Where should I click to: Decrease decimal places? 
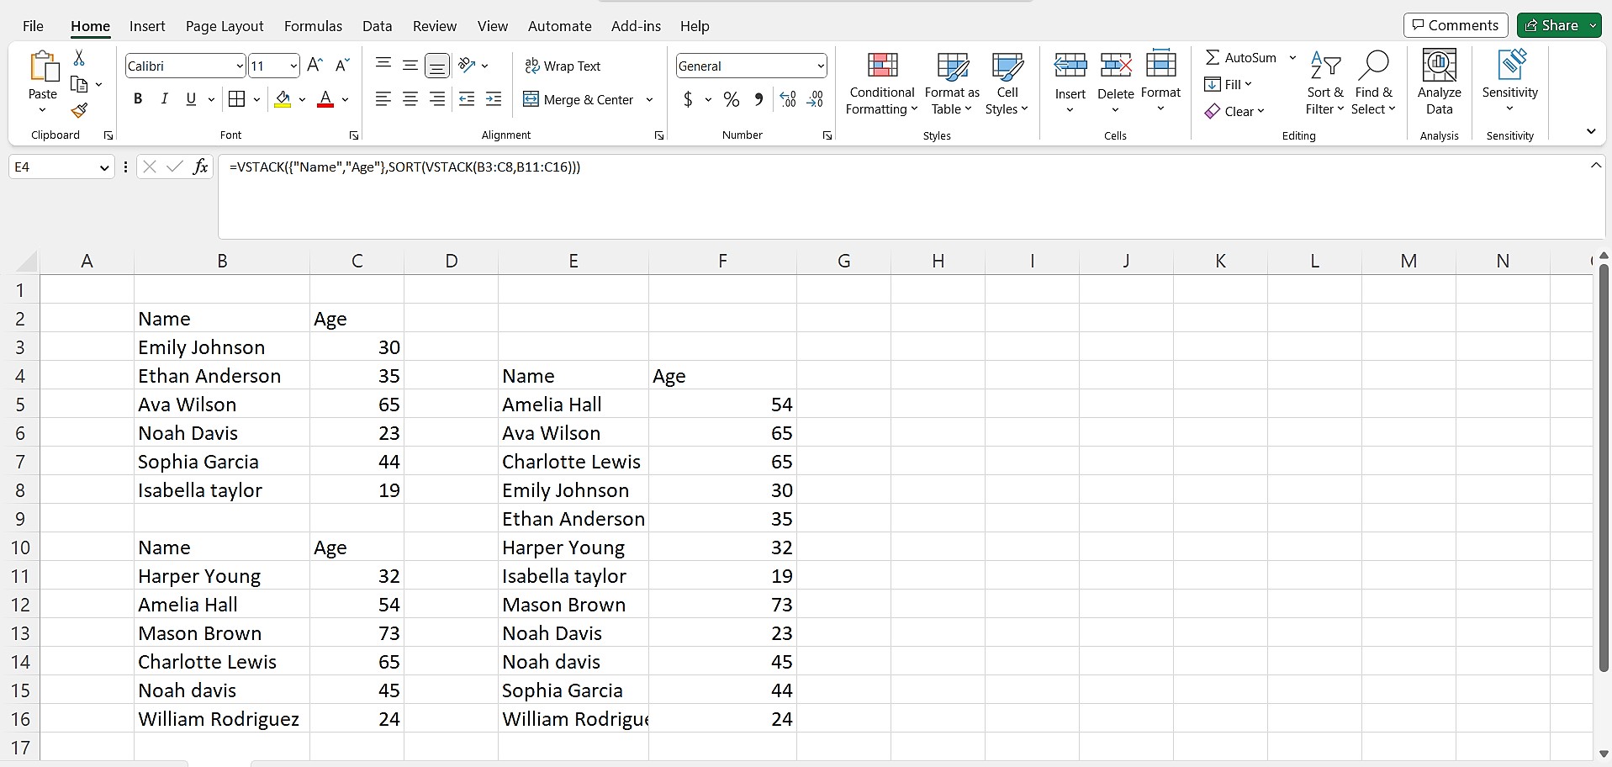815,99
